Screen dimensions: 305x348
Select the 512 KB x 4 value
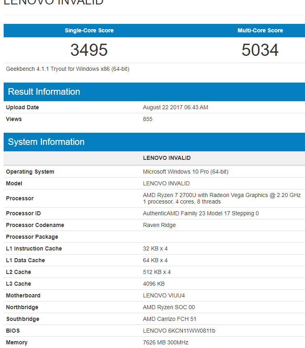pos(157,272)
